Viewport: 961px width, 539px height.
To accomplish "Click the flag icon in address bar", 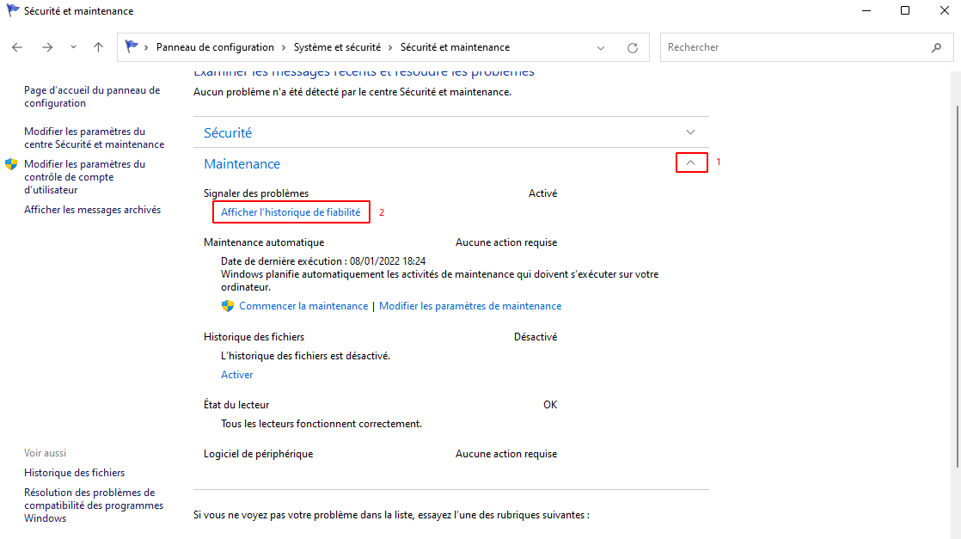I will 132,46.
